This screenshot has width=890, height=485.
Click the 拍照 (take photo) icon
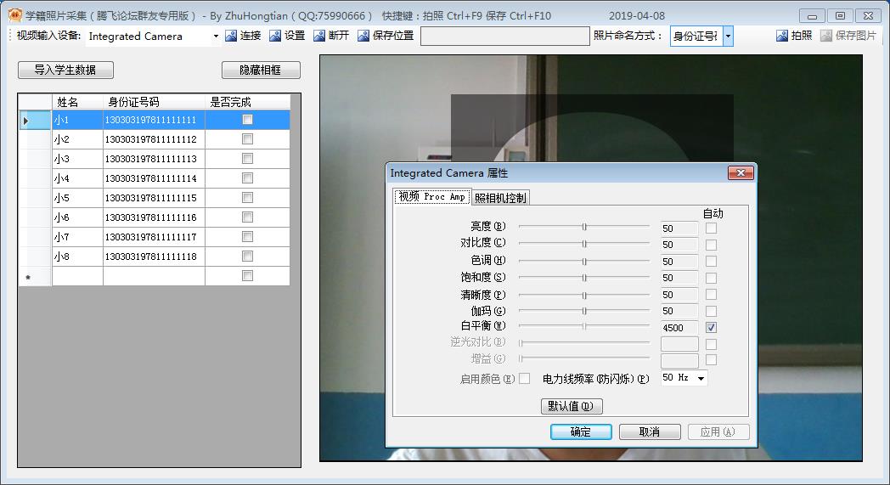782,36
